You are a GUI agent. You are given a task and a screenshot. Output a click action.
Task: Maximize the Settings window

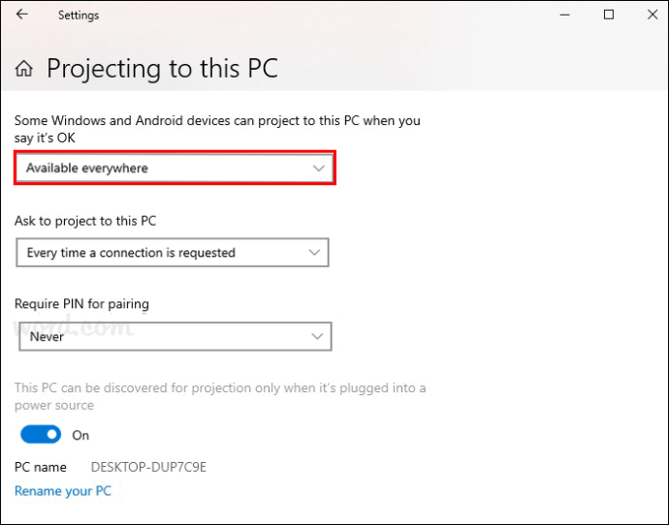pos(609,15)
